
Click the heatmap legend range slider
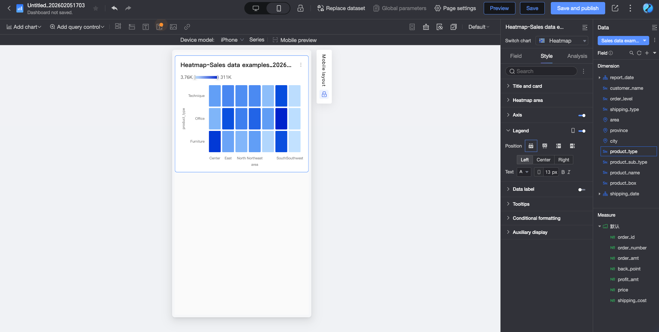206,77
